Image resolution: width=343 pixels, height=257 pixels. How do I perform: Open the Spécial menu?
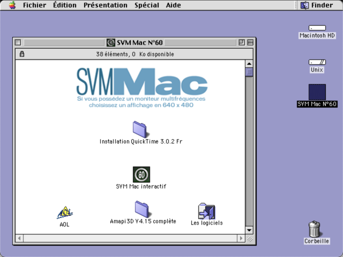tap(147, 5)
